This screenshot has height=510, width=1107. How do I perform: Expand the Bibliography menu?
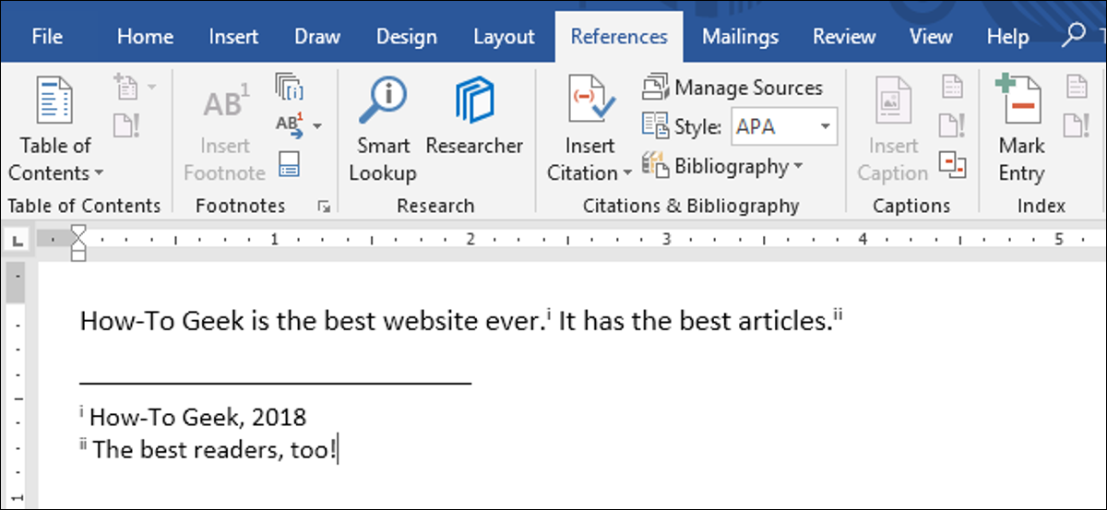click(722, 167)
